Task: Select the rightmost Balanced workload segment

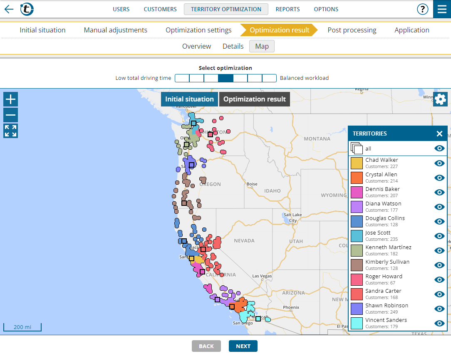Action: click(269, 78)
